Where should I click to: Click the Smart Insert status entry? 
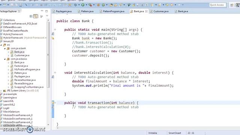175,133
